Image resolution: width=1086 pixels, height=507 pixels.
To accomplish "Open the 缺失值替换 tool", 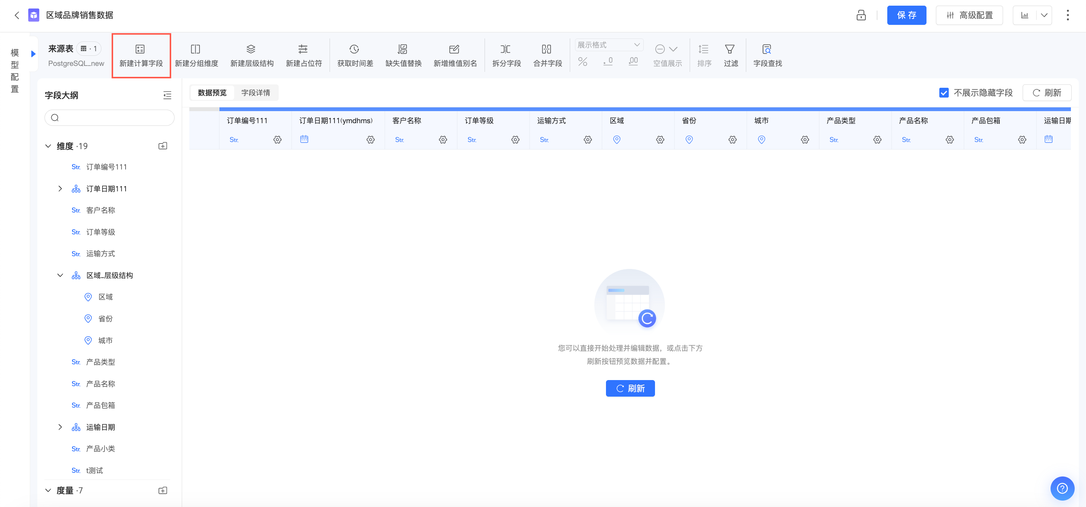I will tap(403, 56).
